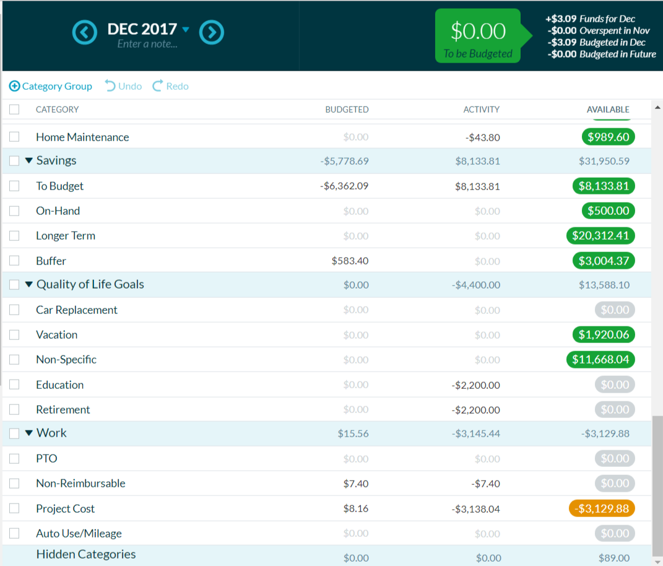Select the PTO category name
The image size is (663, 566).
(46, 458)
